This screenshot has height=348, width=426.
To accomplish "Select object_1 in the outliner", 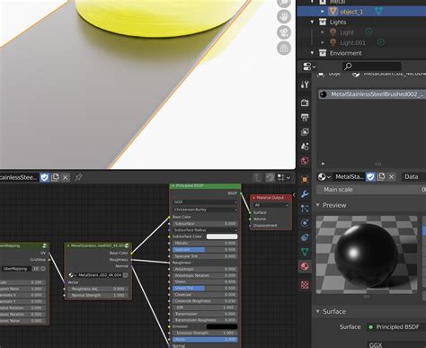I will point(351,12).
